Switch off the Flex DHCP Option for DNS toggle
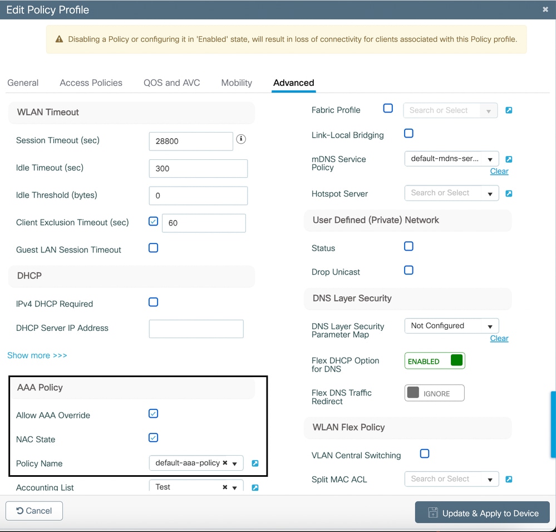The image size is (556, 532). 456,360
